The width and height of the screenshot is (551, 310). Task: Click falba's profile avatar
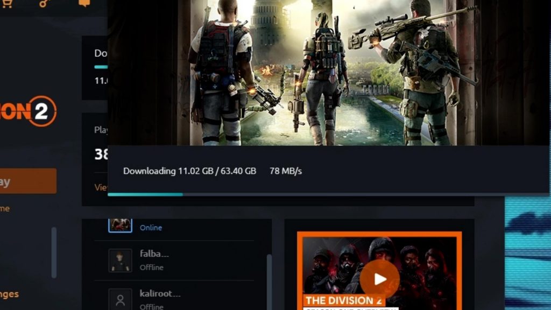click(x=120, y=260)
